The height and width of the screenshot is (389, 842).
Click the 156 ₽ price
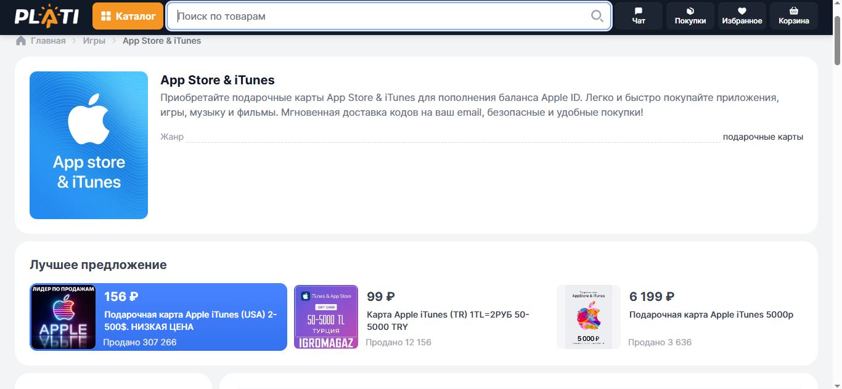[x=121, y=297]
